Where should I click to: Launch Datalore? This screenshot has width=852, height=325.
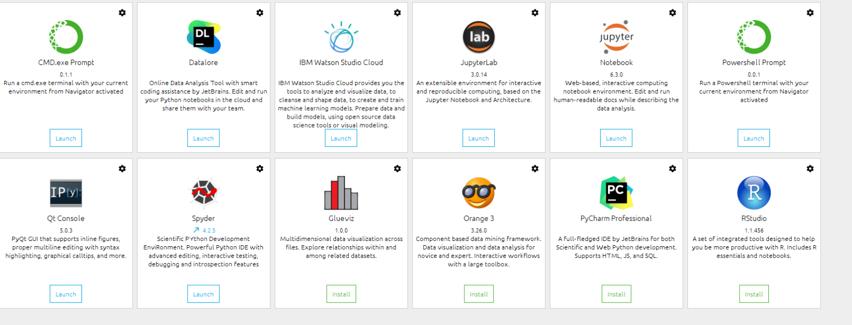203,138
